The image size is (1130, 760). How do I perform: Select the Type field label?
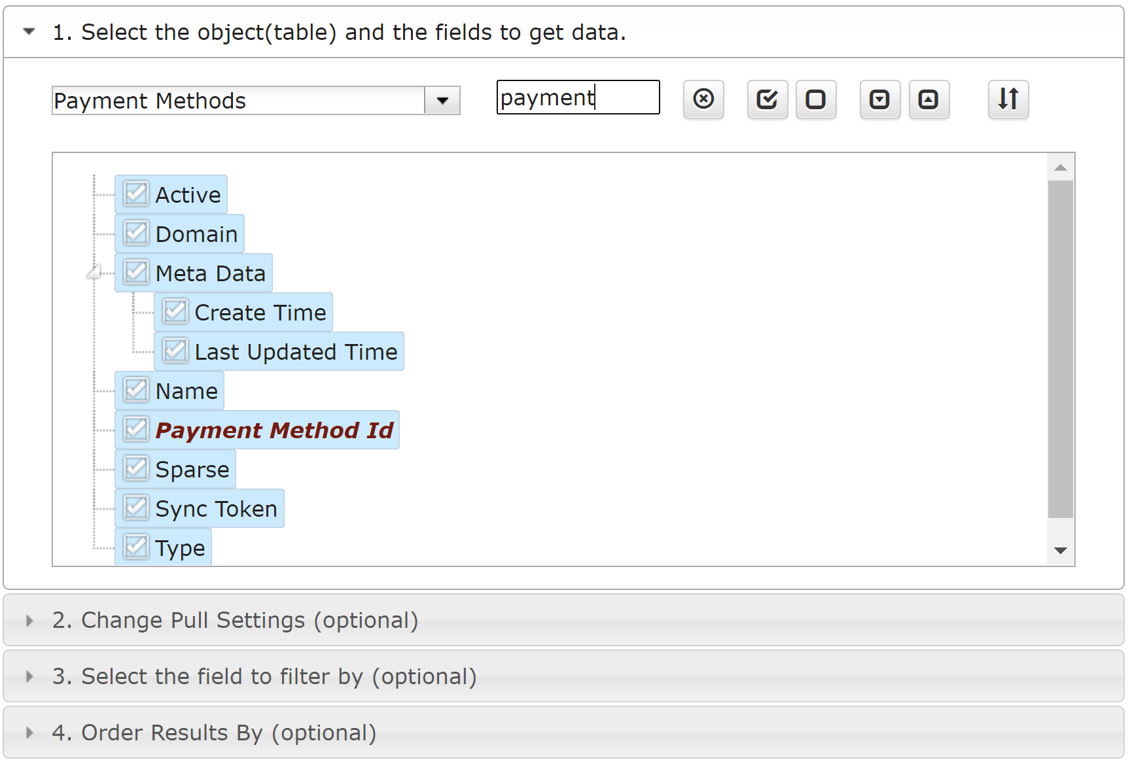[180, 548]
